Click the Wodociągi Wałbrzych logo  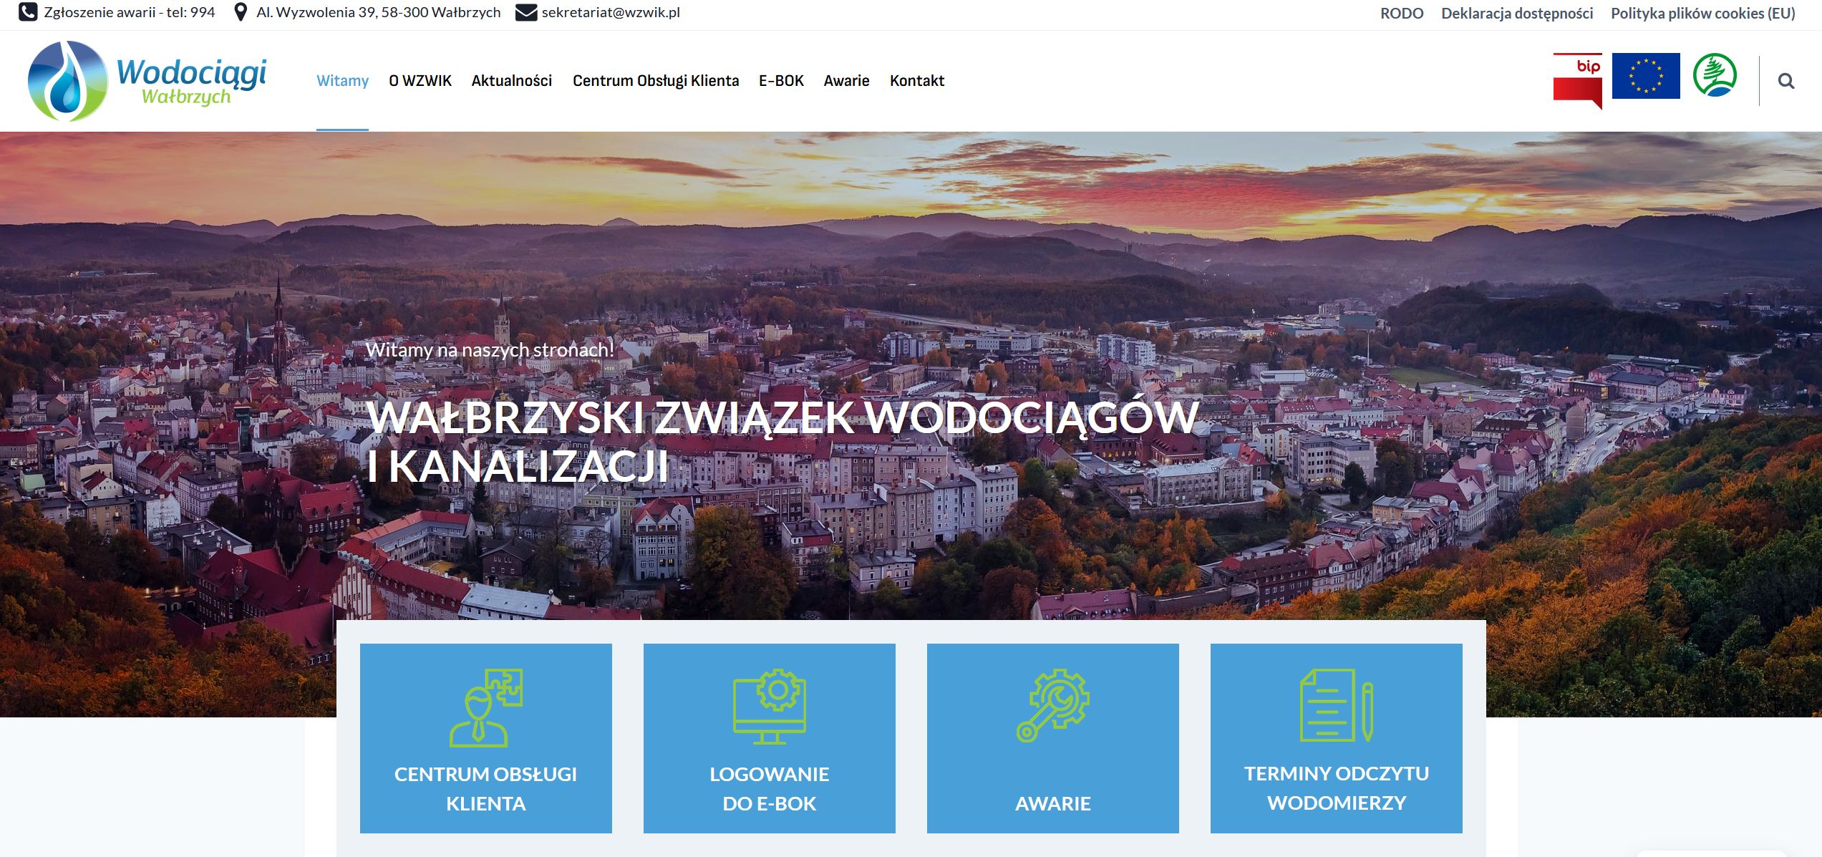[x=147, y=81]
